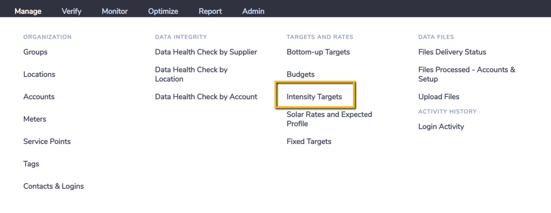Switch to the Verify menu
Screen dimensions: 551x213
[x=71, y=11]
